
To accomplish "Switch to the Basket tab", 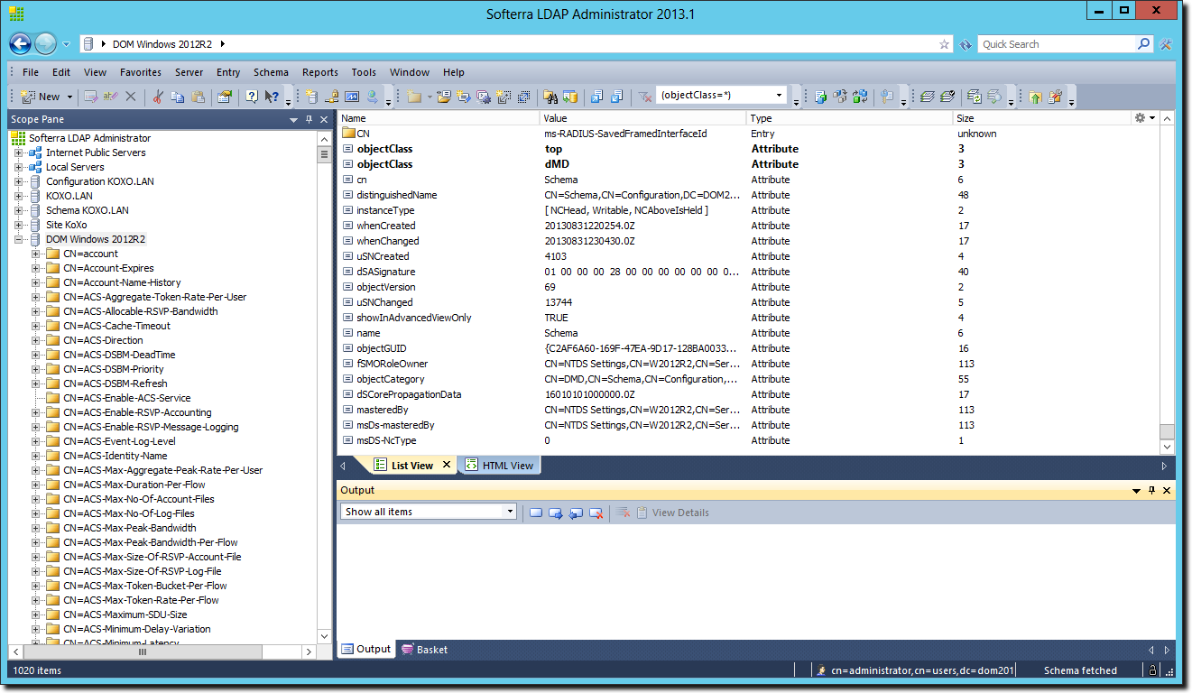I will [424, 650].
